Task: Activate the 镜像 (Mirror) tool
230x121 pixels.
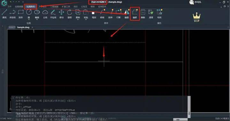Action: pyautogui.click(x=126, y=14)
